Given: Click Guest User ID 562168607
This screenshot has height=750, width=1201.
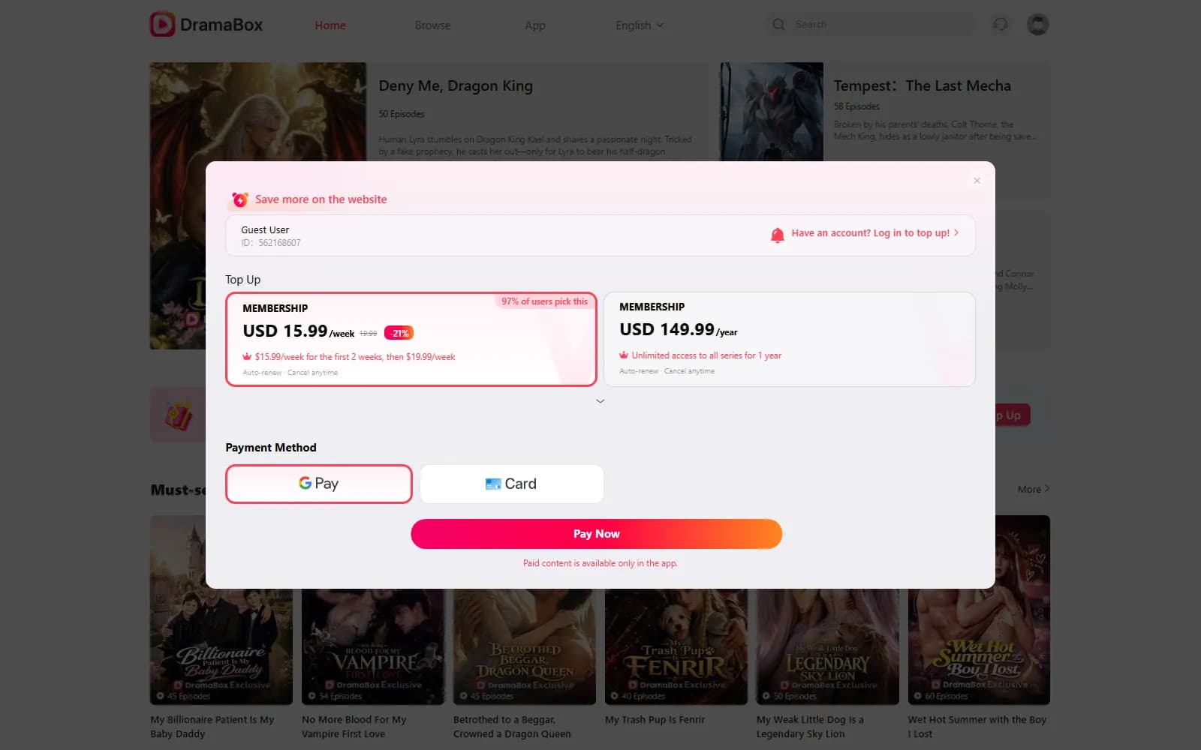Looking at the screenshot, I should [271, 236].
